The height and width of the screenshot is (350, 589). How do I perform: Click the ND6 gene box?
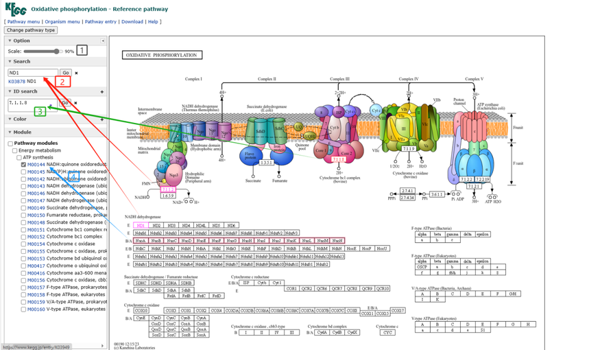click(x=231, y=226)
